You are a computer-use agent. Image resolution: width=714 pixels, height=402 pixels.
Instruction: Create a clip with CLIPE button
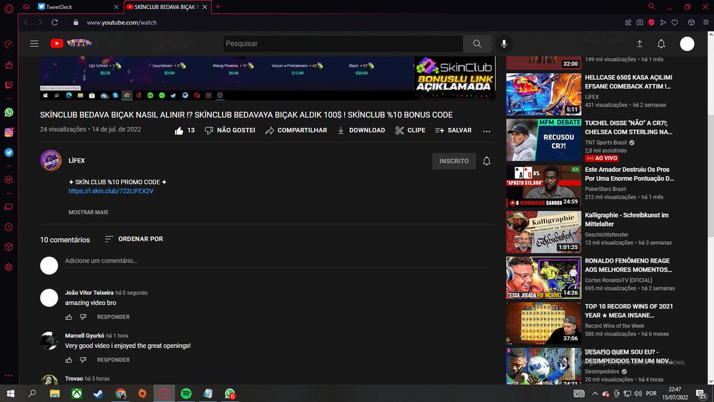click(410, 130)
